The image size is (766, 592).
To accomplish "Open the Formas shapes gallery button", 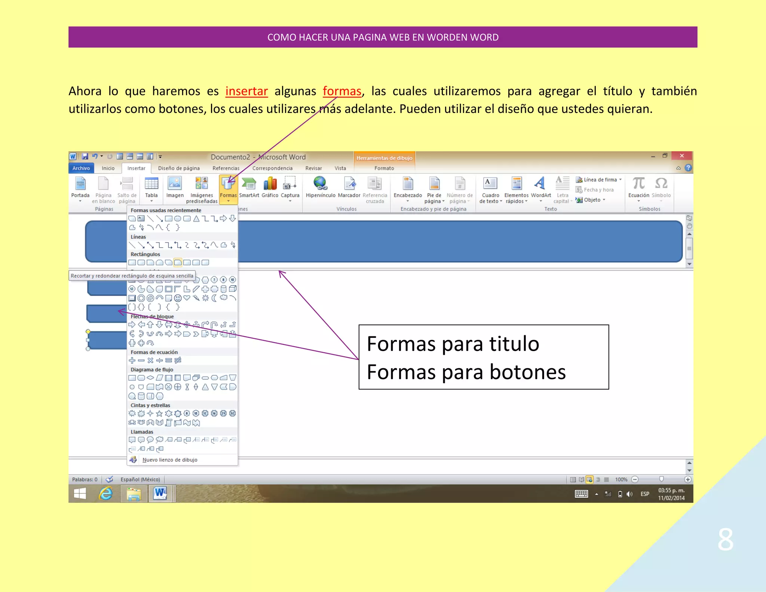I will click(x=228, y=189).
